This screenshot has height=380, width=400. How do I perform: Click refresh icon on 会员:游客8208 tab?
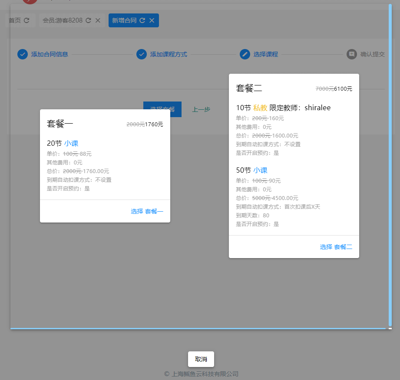click(88, 20)
